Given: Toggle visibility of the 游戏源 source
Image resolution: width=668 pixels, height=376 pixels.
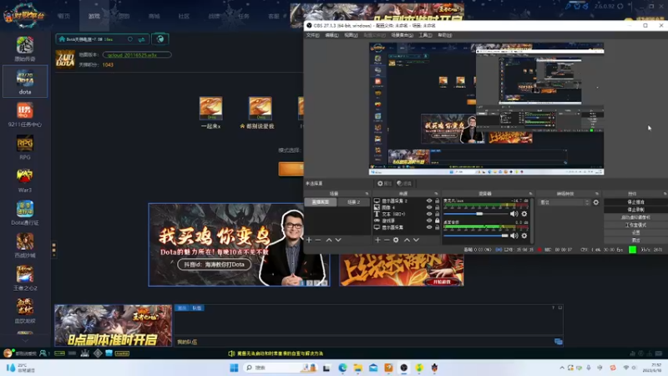Looking at the screenshot, I should coord(429,221).
